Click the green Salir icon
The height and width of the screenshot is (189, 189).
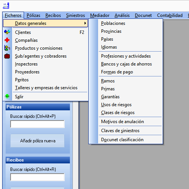coord(7,96)
